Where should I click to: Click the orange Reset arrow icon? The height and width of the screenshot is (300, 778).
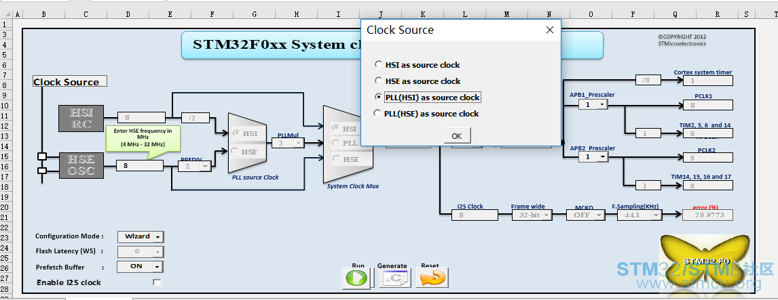click(432, 278)
